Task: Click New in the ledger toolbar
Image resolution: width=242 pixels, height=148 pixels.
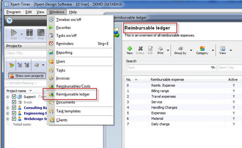Action: pyautogui.click(x=130, y=50)
